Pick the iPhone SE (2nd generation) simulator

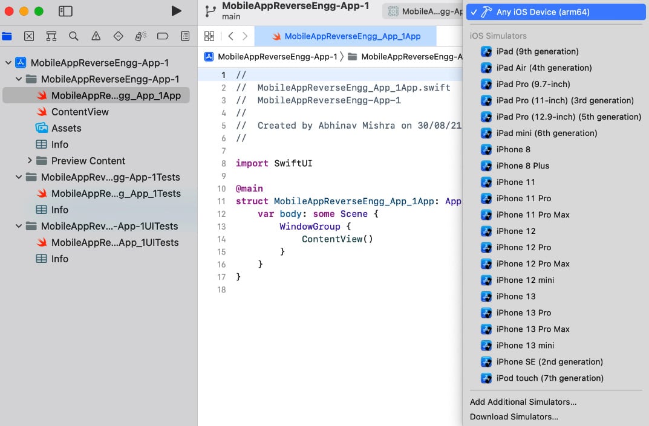556,362
